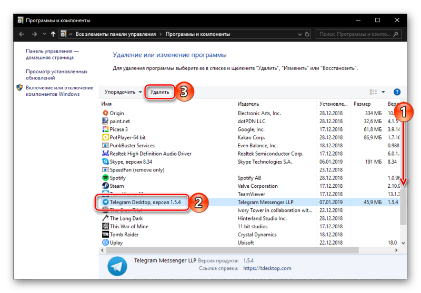Viewport: 421px width, 293px height.
Task: Select the 'Steam' program name
Action: [x=117, y=186]
